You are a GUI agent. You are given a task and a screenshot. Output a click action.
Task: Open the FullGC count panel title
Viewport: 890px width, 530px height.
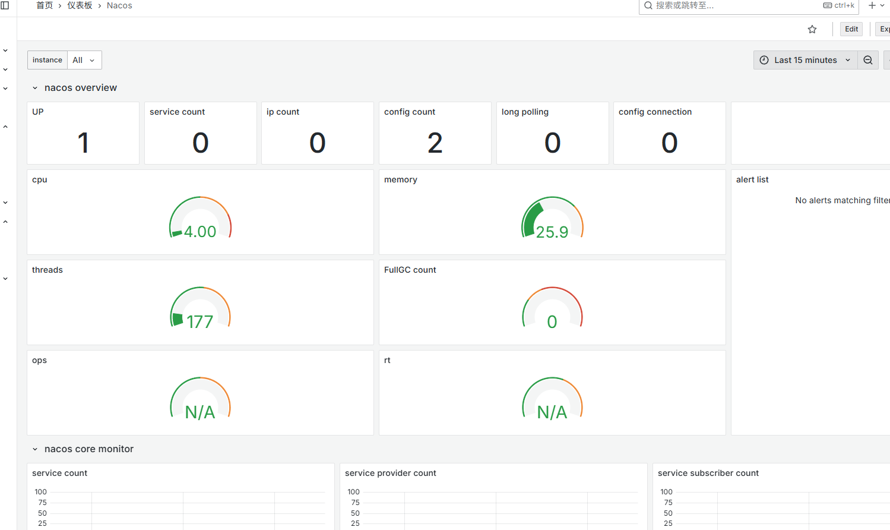(410, 270)
